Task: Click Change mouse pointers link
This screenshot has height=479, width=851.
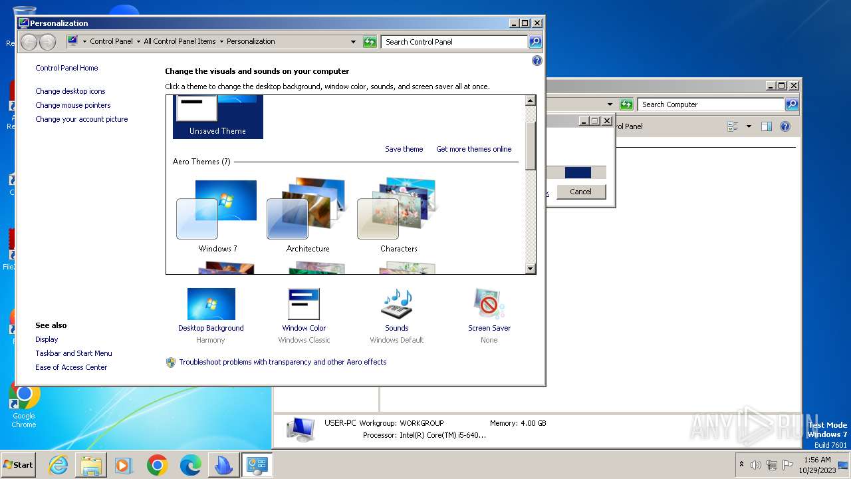Action: point(73,105)
